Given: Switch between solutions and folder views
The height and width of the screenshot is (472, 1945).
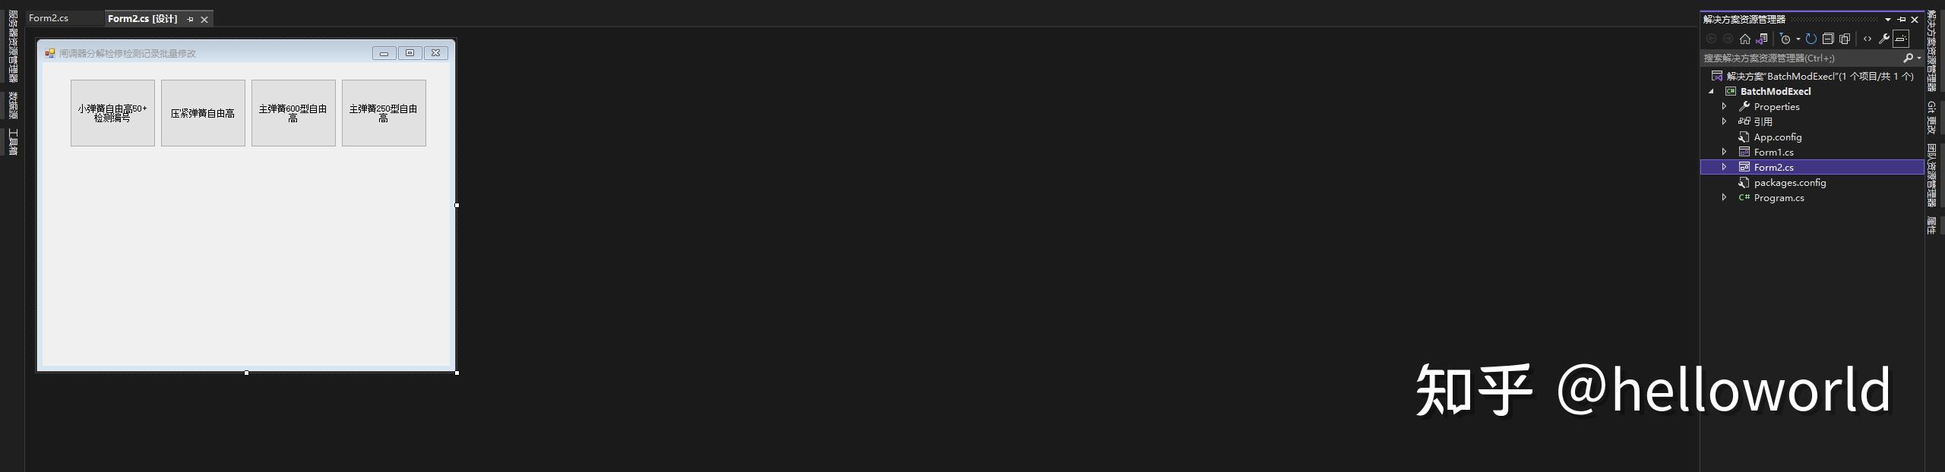Looking at the screenshot, I should tap(1761, 39).
